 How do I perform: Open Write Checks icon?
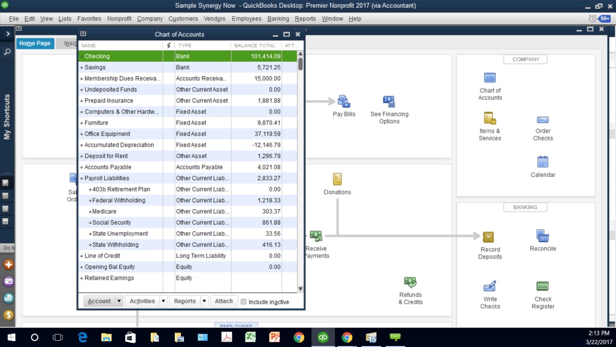coord(490,286)
